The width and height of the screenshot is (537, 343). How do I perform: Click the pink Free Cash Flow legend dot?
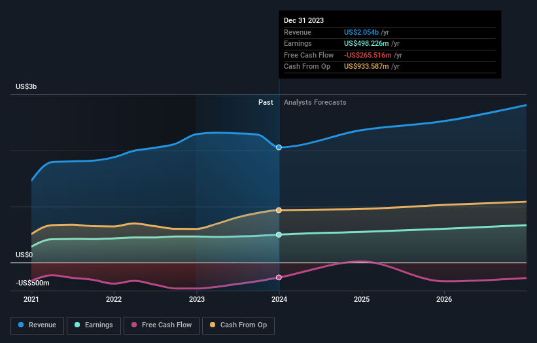coord(134,325)
